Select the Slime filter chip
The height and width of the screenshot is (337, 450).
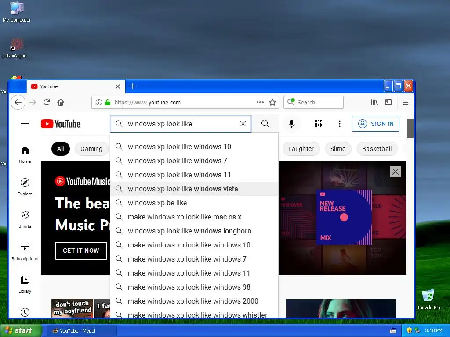point(338,149)
